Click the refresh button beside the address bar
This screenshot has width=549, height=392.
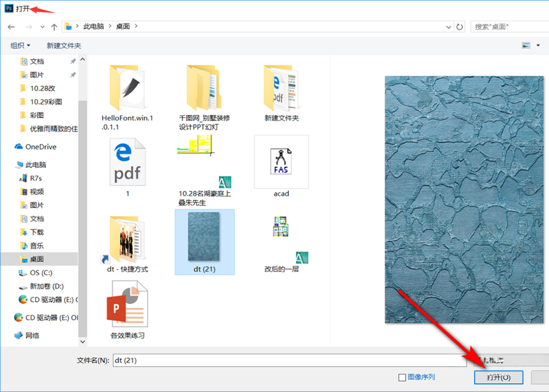point(459,26)
